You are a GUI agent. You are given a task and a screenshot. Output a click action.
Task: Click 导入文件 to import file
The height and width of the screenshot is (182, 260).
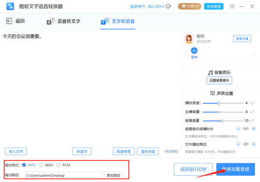(16, 151)
